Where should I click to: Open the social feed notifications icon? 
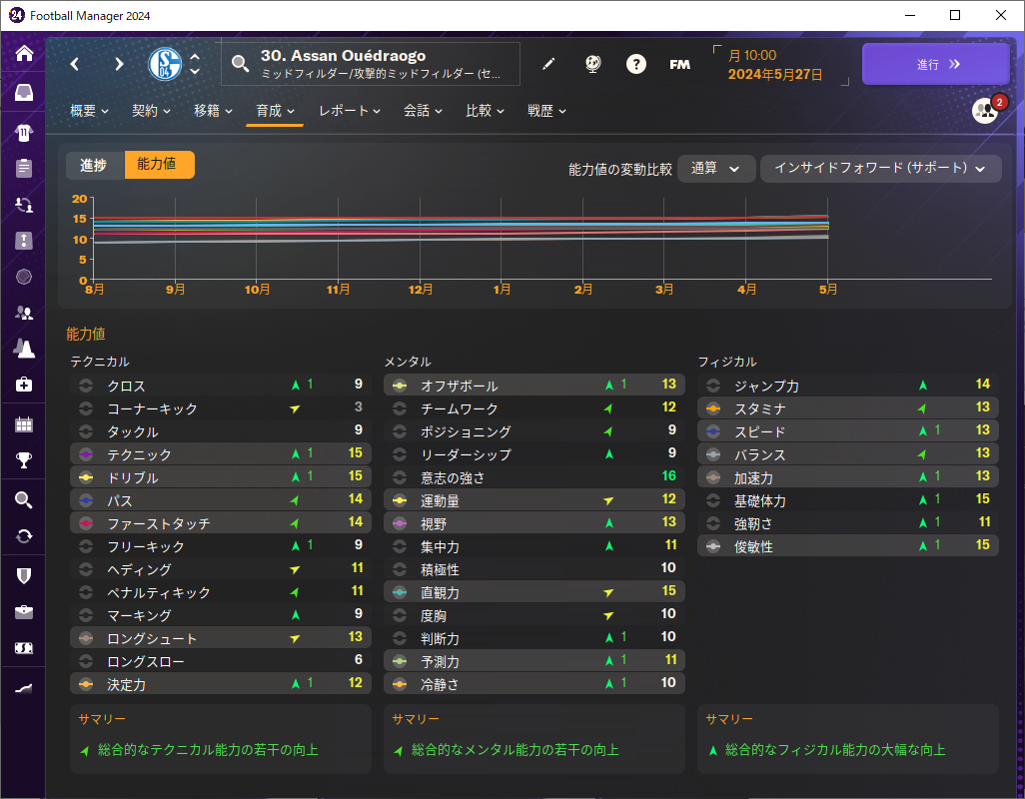tap(985, 111)
